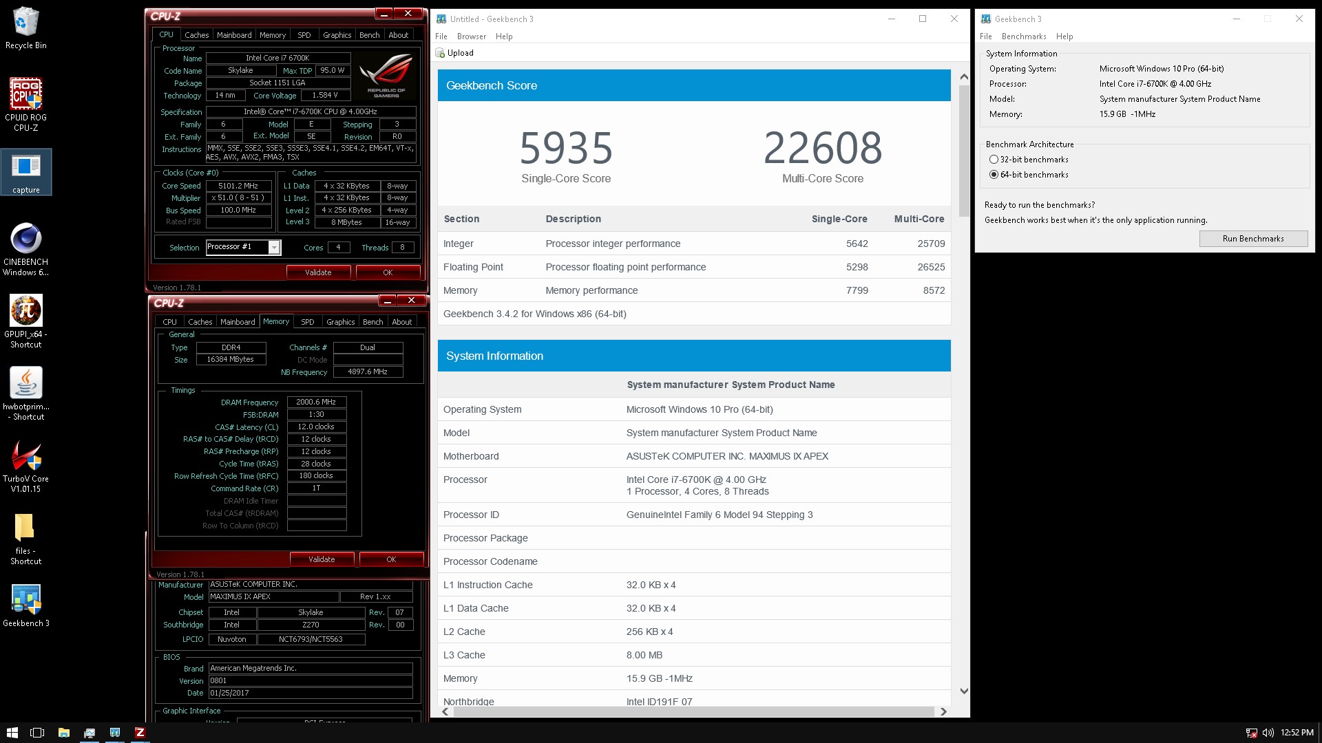The height and width of the screenshot is (743, 1322).
Task: Click Validate in Memory CPU-Z window
Action: click(322, 559)
